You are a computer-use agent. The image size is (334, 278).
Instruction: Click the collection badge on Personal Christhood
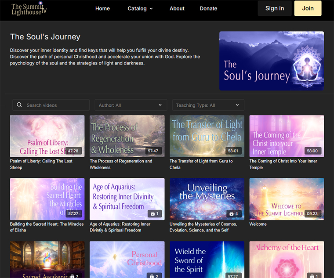tap(155, 276)
